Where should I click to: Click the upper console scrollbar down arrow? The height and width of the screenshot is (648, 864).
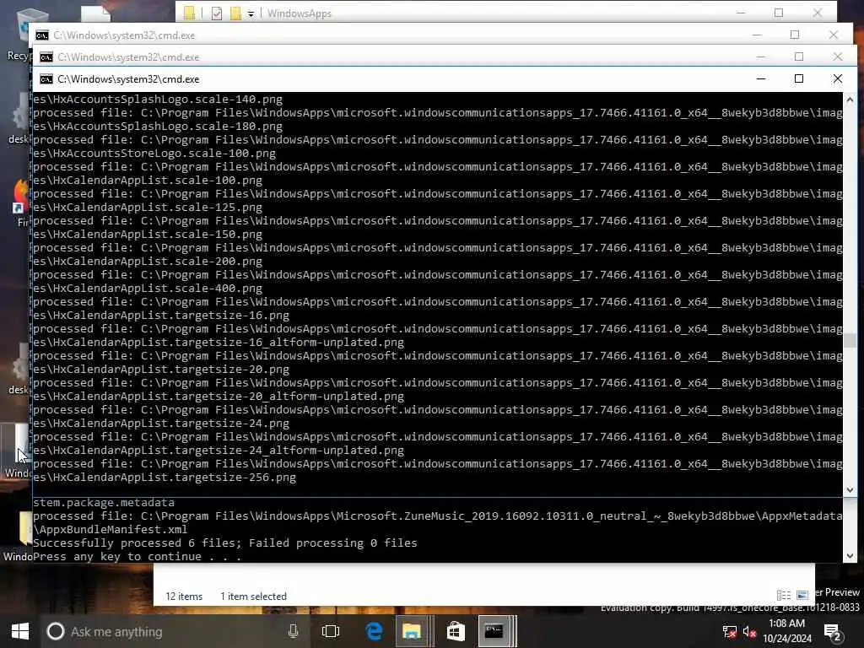(850, 489)
